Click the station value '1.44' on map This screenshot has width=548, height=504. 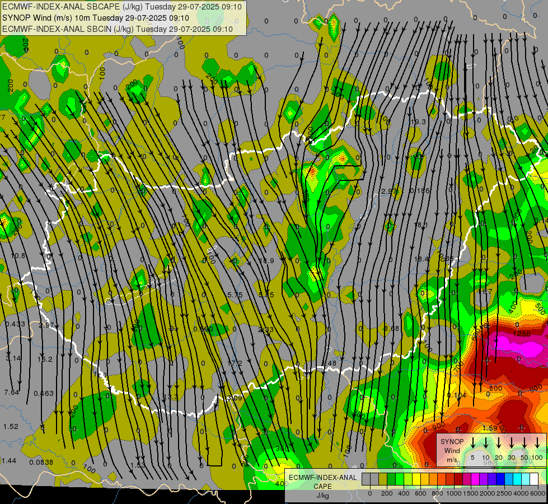[x=9, y=461]
